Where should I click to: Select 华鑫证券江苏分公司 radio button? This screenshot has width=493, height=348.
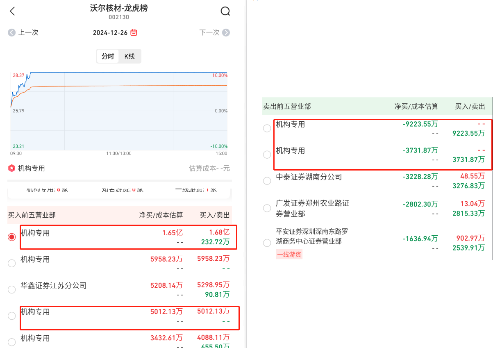(x=12, y=289)
